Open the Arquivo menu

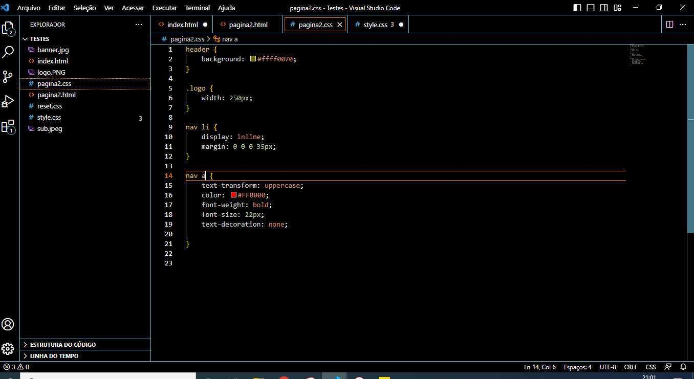coord(29,8)
